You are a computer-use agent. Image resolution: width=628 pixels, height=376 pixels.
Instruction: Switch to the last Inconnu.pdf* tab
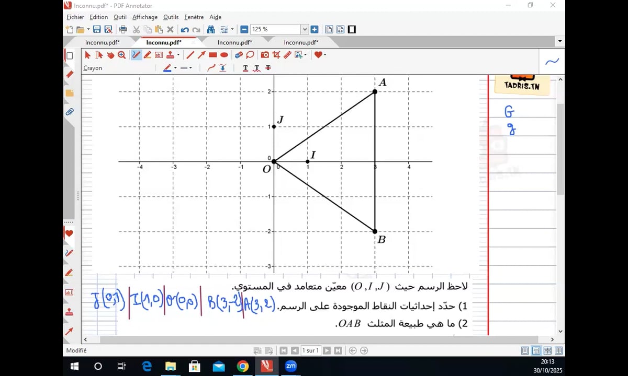click(301, 43)
